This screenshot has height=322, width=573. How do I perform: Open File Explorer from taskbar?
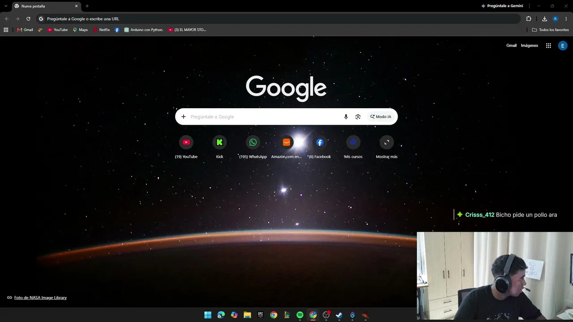[x=247, y=315]
